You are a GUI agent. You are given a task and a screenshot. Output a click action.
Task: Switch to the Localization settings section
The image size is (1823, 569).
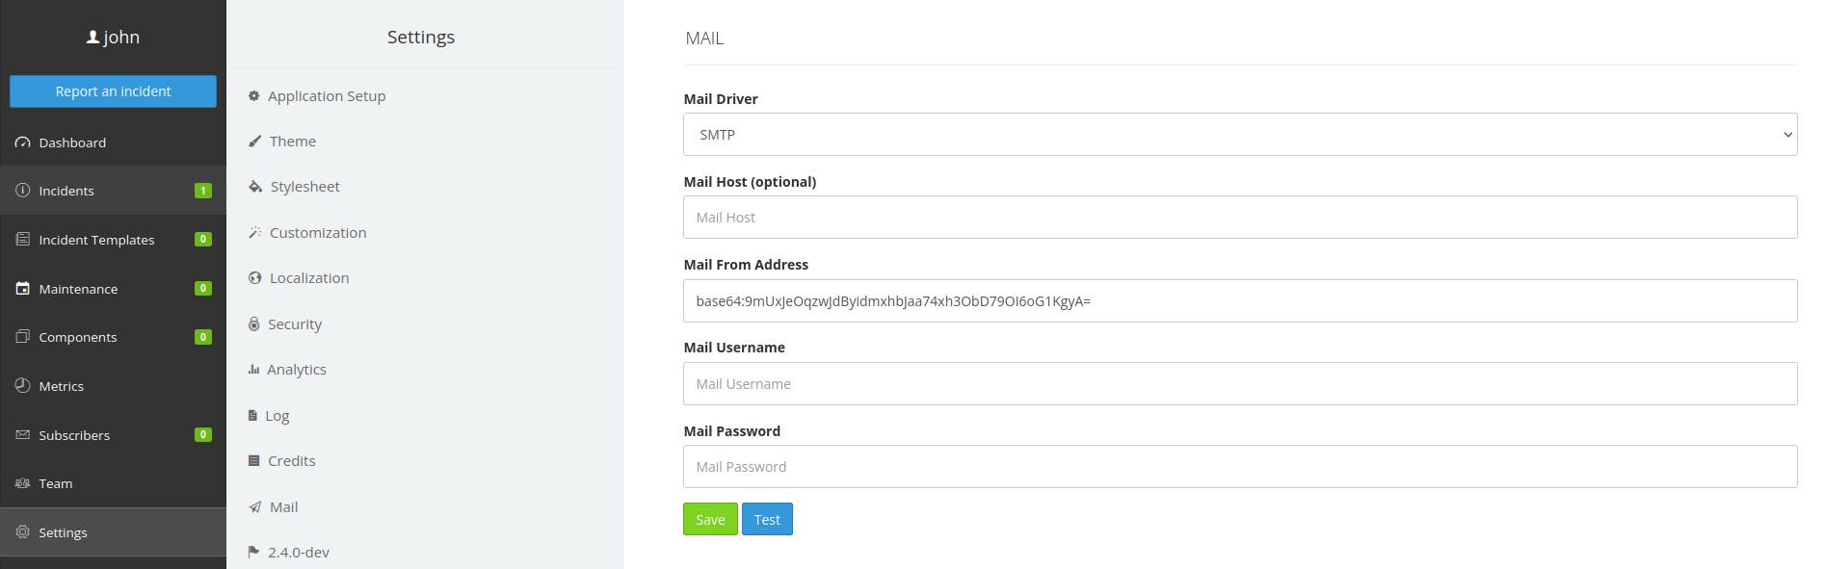click(x=309, y=277)
